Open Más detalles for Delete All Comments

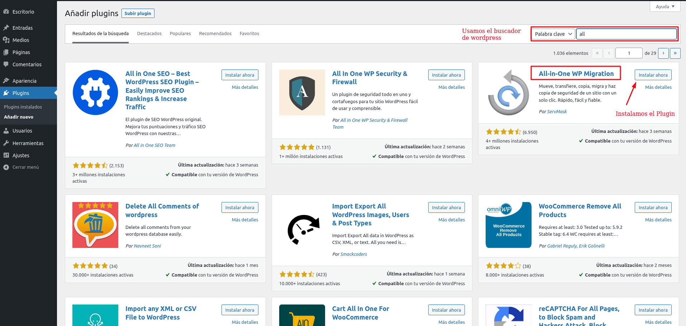pyautogui.click(x=245, y=220)
